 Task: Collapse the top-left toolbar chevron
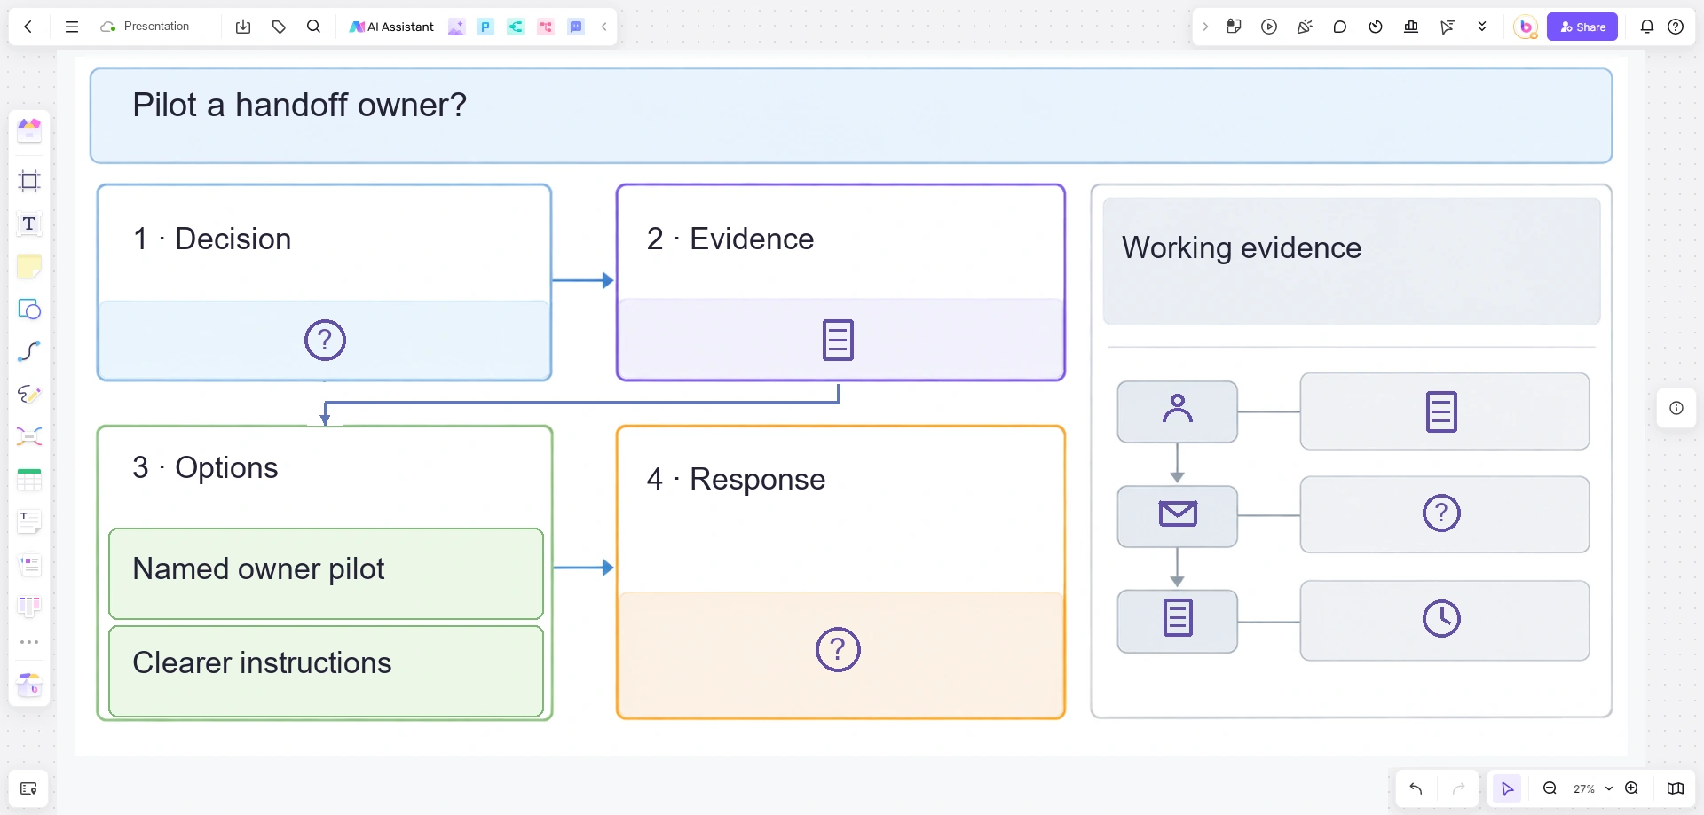pyautogui.click(x=604, y=27)
